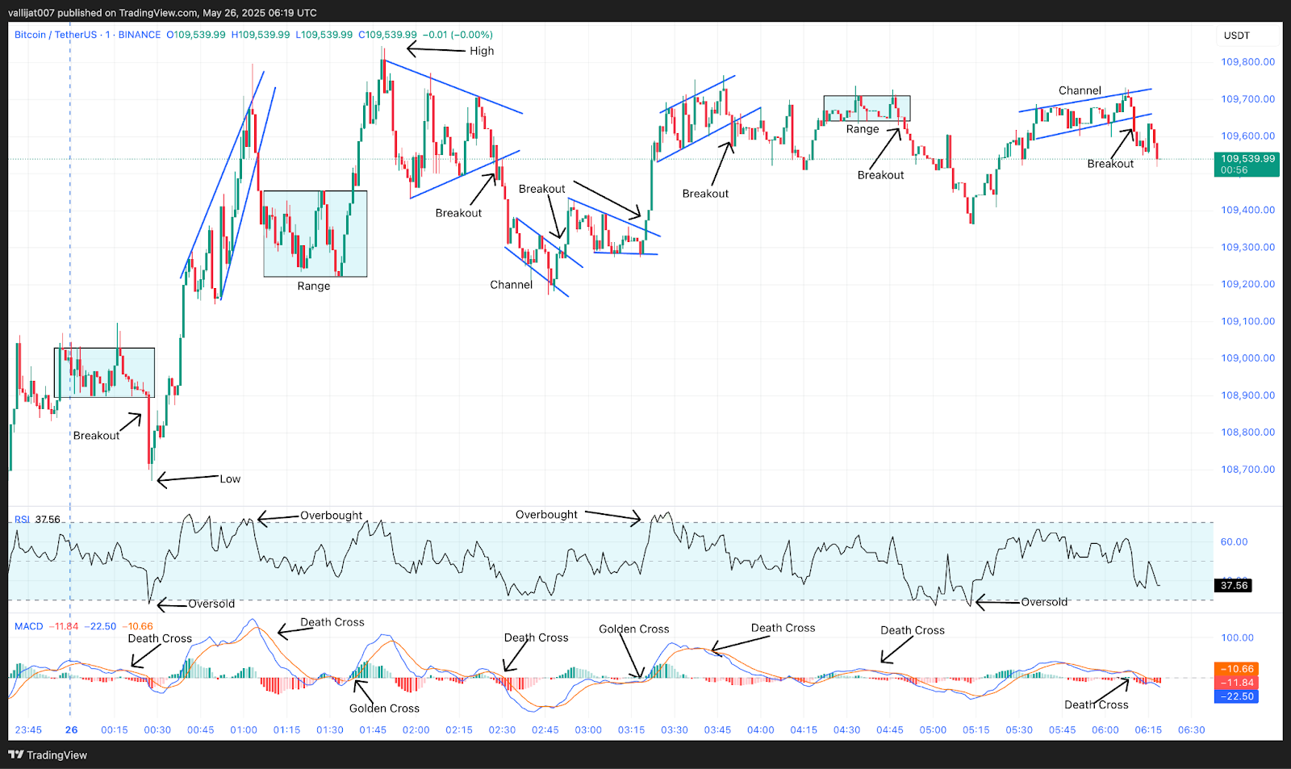Click the black RSI value tag 37.56
The height and width of the screenshot is (769, 1291).
(1233, 586)
